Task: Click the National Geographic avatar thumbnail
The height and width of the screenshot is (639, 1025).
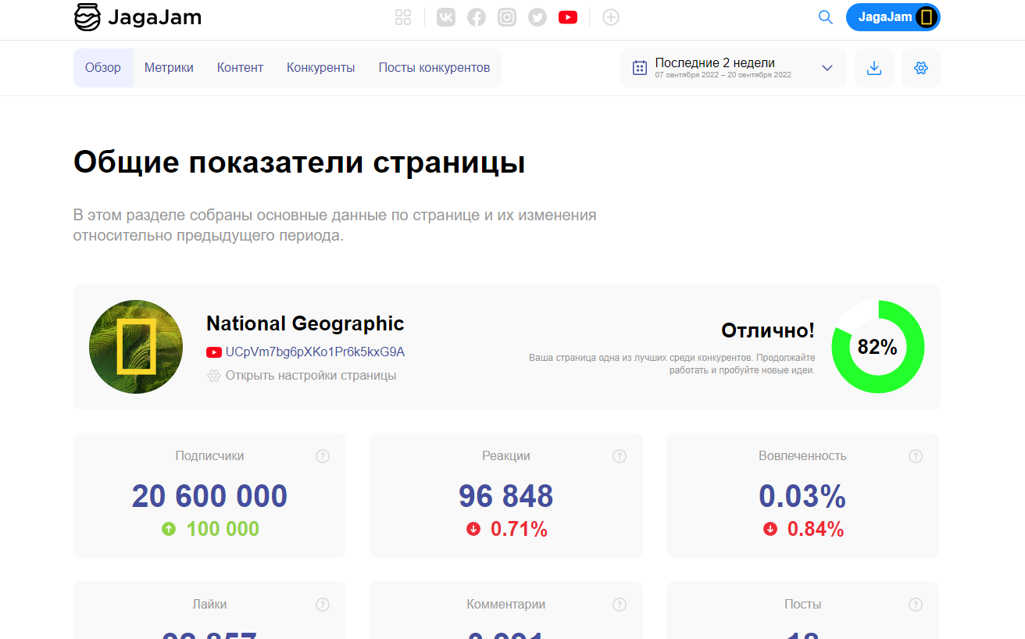Action: 135,346
